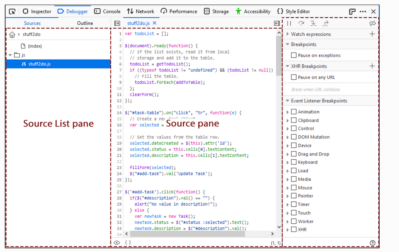Viewport: 399px width, 252px height.
Task: Open the responsive design mode icon
Action: click(x=352, y=11)
